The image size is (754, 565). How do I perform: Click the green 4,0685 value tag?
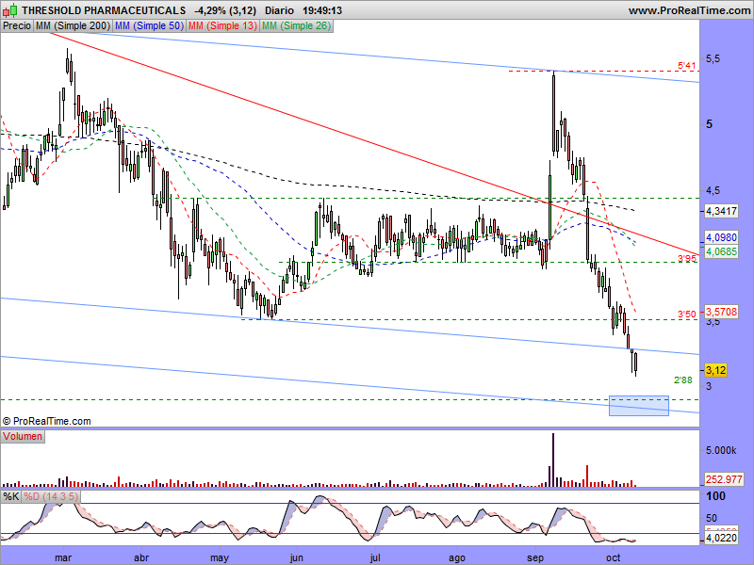(721, 251)
